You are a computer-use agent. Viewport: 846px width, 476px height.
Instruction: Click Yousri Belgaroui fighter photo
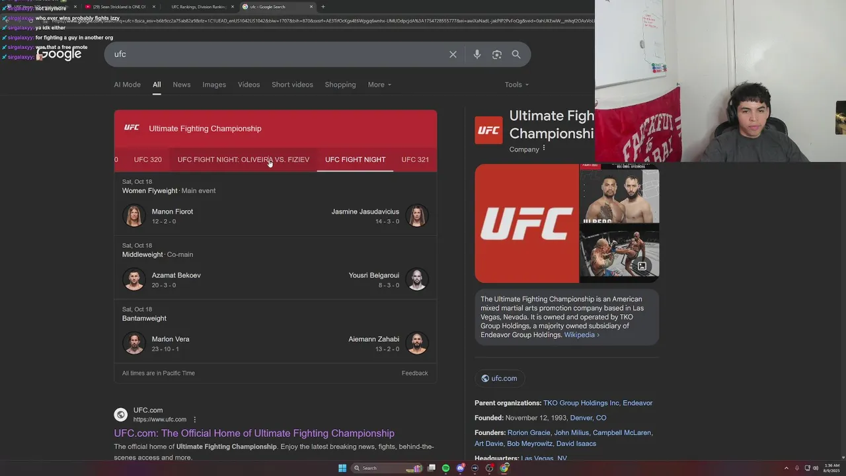(417, 279)
